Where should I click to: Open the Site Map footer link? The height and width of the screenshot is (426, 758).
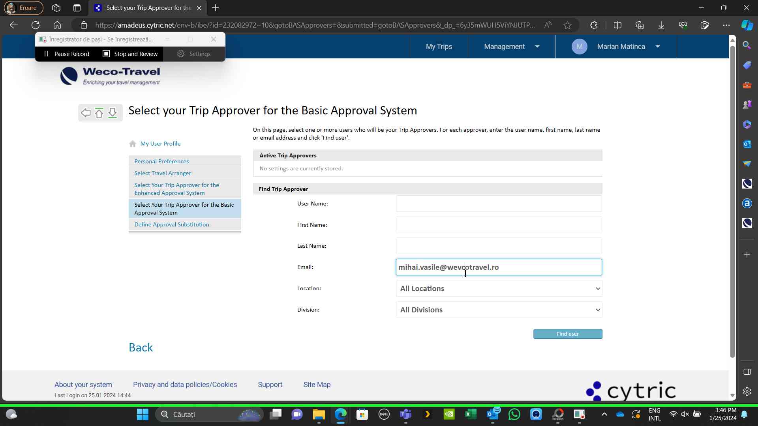pyautogui.click(x=317, y=385)
